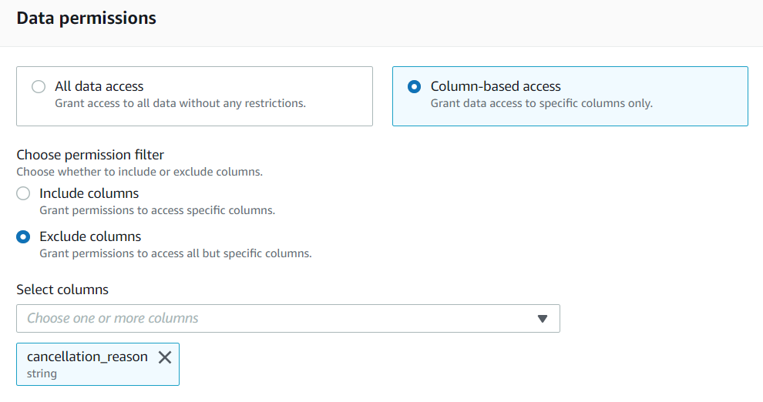763x402 pixels.
Task: Click the 'Column-based access' title text
Action: 496,86
